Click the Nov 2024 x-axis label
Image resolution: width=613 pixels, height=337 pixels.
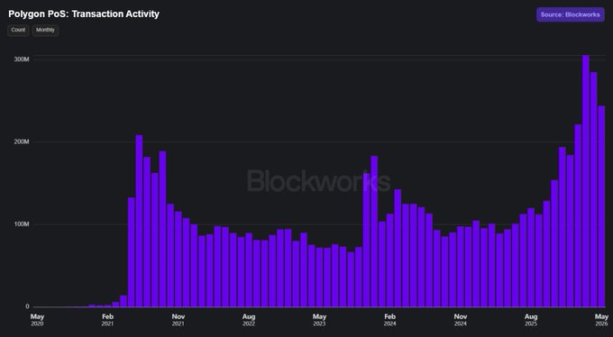coord(461,320)
